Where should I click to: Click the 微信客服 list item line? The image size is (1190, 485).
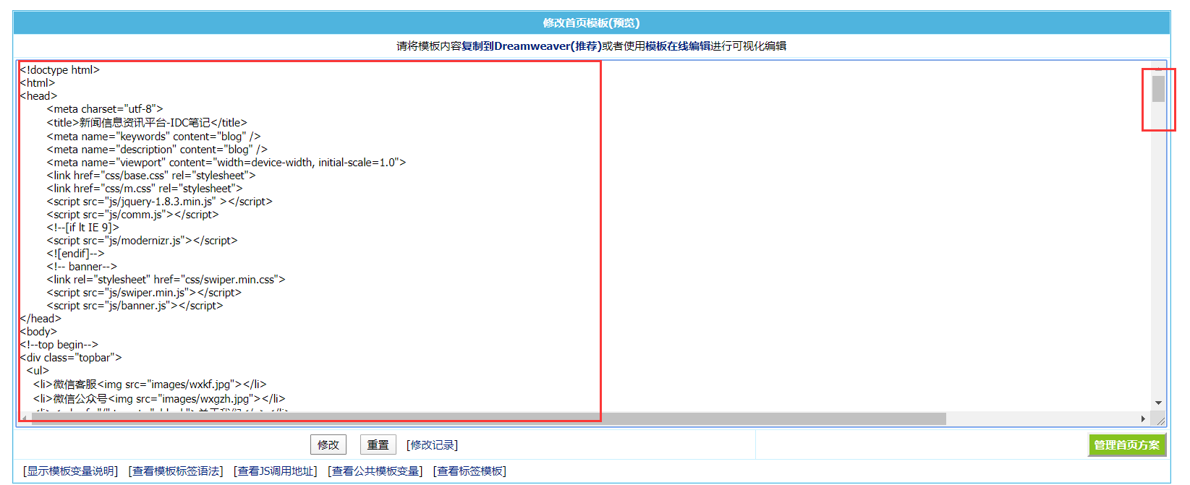(150, 385)
